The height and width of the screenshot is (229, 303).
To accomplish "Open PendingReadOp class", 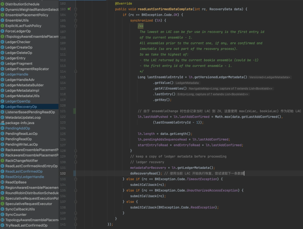I will (18, 139).
